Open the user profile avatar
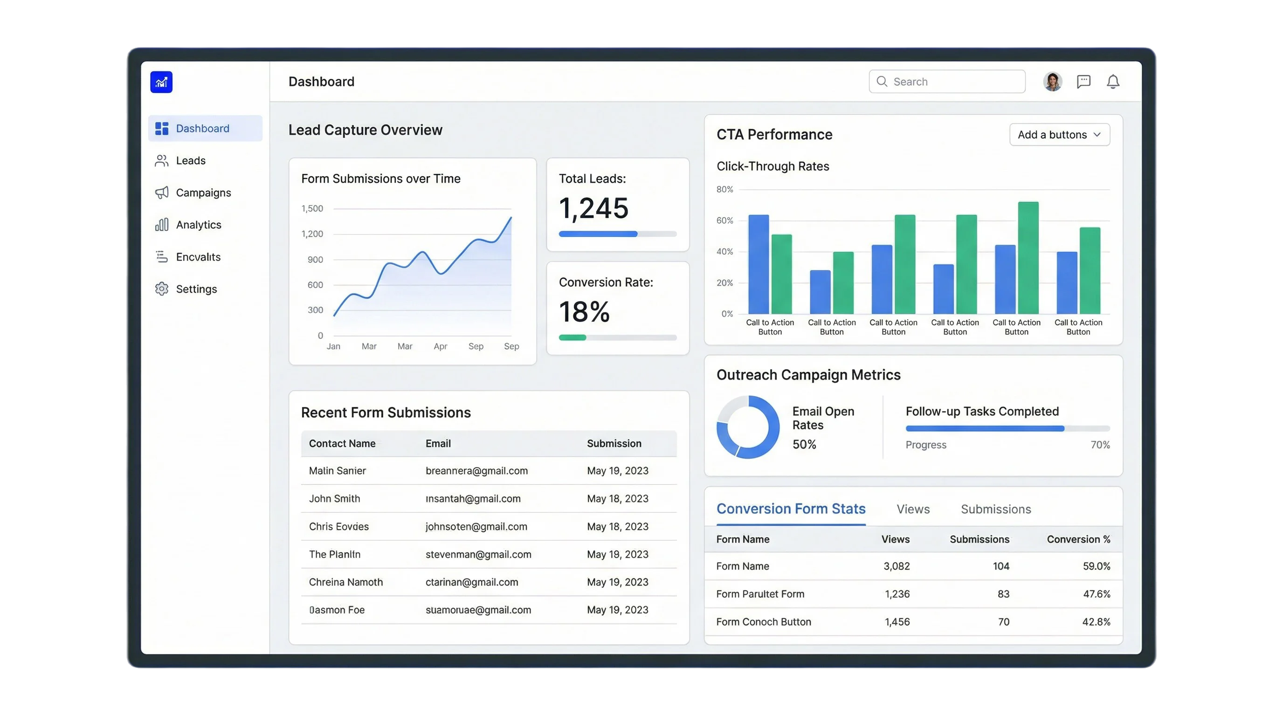Screen dimensions: 1283x716 [x=1052, y=82]
